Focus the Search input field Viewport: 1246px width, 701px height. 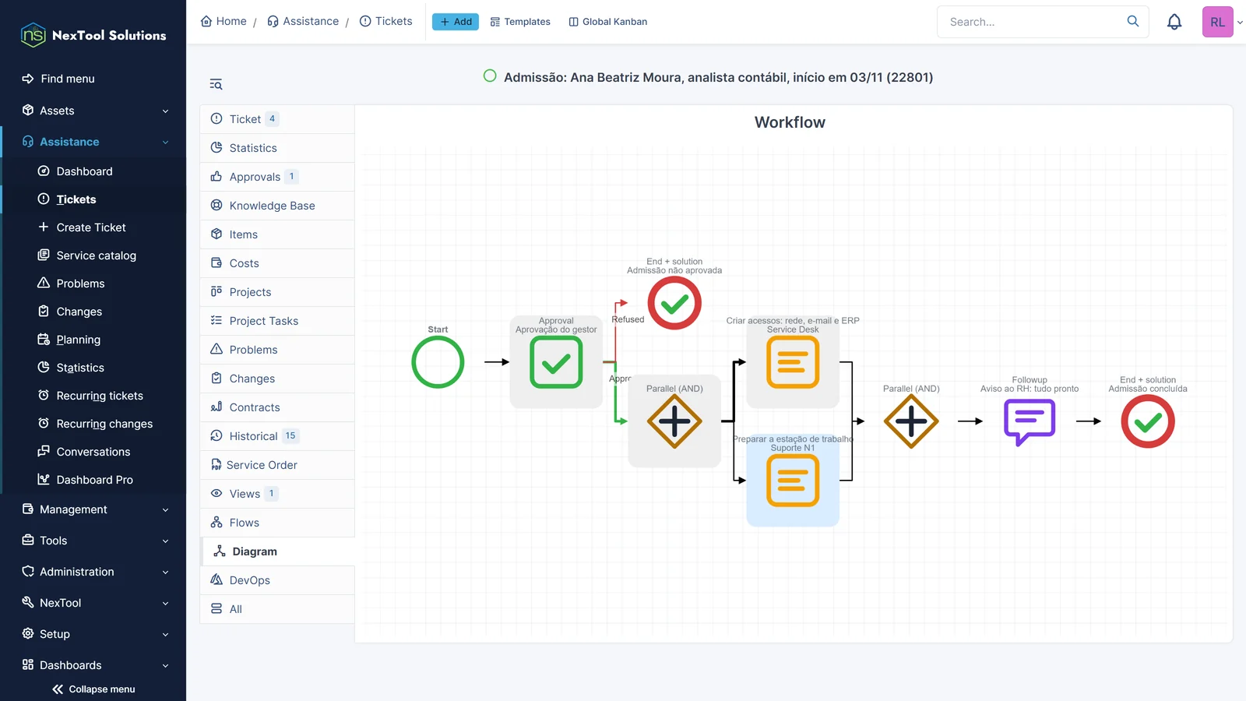coord(1034,22)
